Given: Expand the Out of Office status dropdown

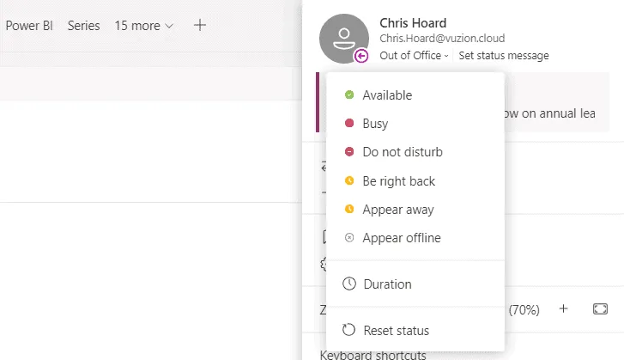Looking at the screenshot, I should [x=414, y=56].
